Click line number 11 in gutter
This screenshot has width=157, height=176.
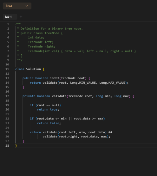click(x=7, y=69)
